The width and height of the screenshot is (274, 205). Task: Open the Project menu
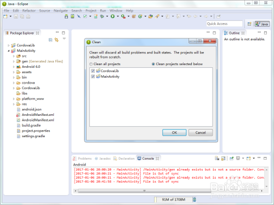[x=91, y=10]
